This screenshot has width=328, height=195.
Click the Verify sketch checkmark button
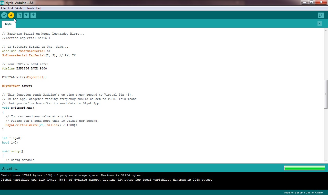[x=4, y=15]
